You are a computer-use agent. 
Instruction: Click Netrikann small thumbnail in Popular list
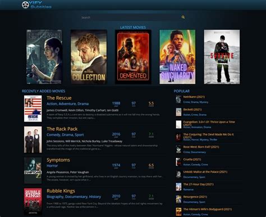pos(178,100)
